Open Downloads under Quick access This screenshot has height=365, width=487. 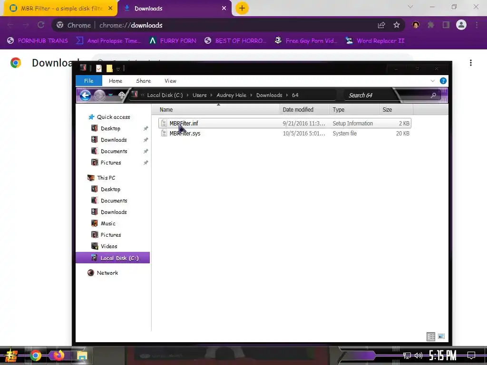point(114,140)
